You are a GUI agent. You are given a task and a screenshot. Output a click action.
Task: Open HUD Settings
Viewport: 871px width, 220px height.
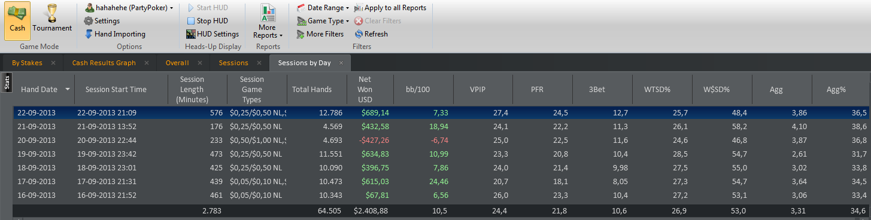pyautogui.click(x=213, y=34)
